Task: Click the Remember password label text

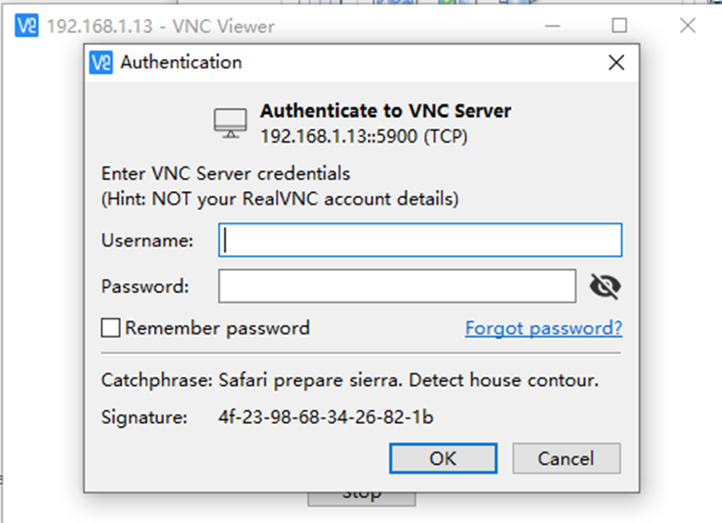Action: [x=217, y=328]
